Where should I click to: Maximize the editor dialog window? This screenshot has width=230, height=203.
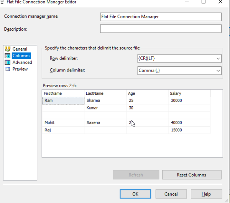pyautogui.click(x=204, y=2)
